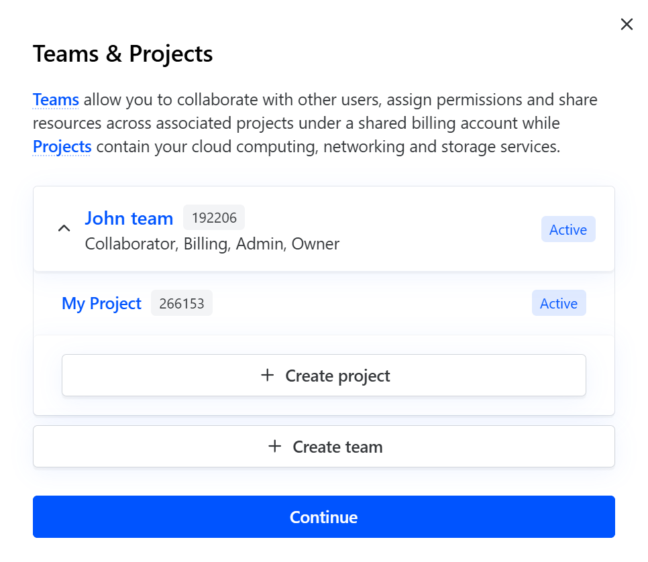Collapse the John team chevron
Image resolution: width=648 pixels, height=562 pixels.
[x=64, y=229]
